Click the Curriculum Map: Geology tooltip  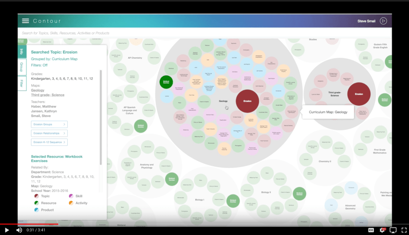coord(328,112)
